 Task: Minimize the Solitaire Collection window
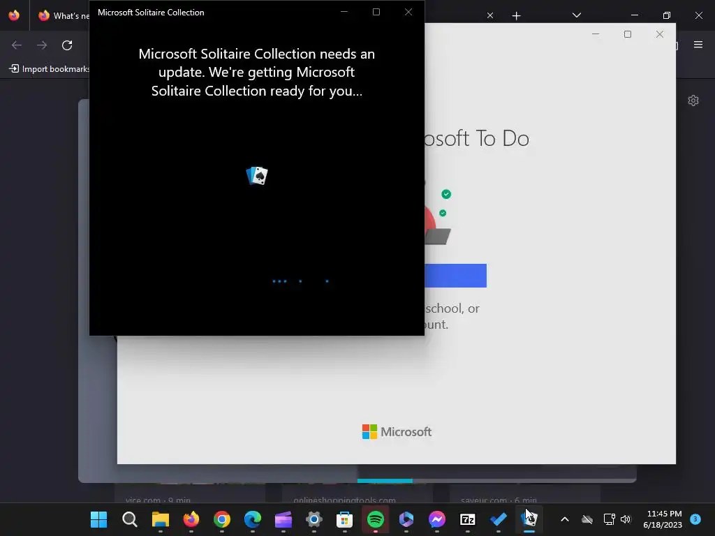[344, 12]
